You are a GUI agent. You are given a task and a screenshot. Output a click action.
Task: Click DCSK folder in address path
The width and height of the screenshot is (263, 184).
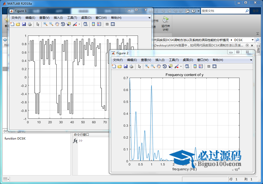coord(238,40)
